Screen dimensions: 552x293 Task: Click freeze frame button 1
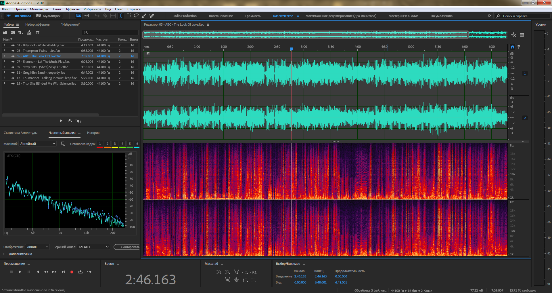pos(100,144)
